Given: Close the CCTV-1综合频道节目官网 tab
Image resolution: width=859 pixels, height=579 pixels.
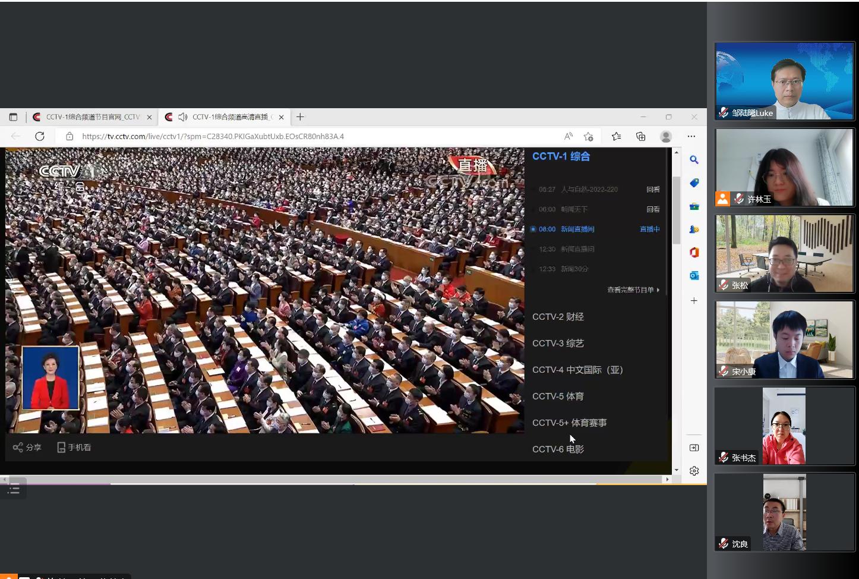Looking at the screenshot, I should click(150, 117).
